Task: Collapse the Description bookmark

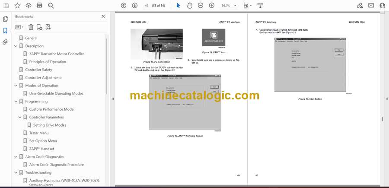Action: (16, 46)
